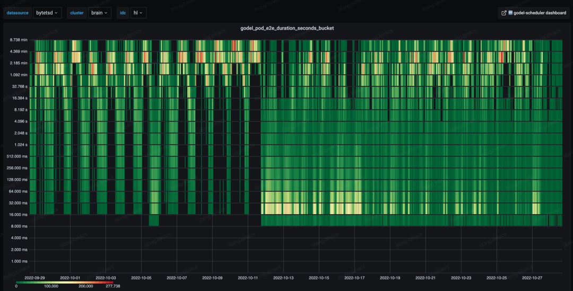Open the hl idc dropdown
Screen dimensions: 573x291
pyautogui.click(x=138, y=12)
